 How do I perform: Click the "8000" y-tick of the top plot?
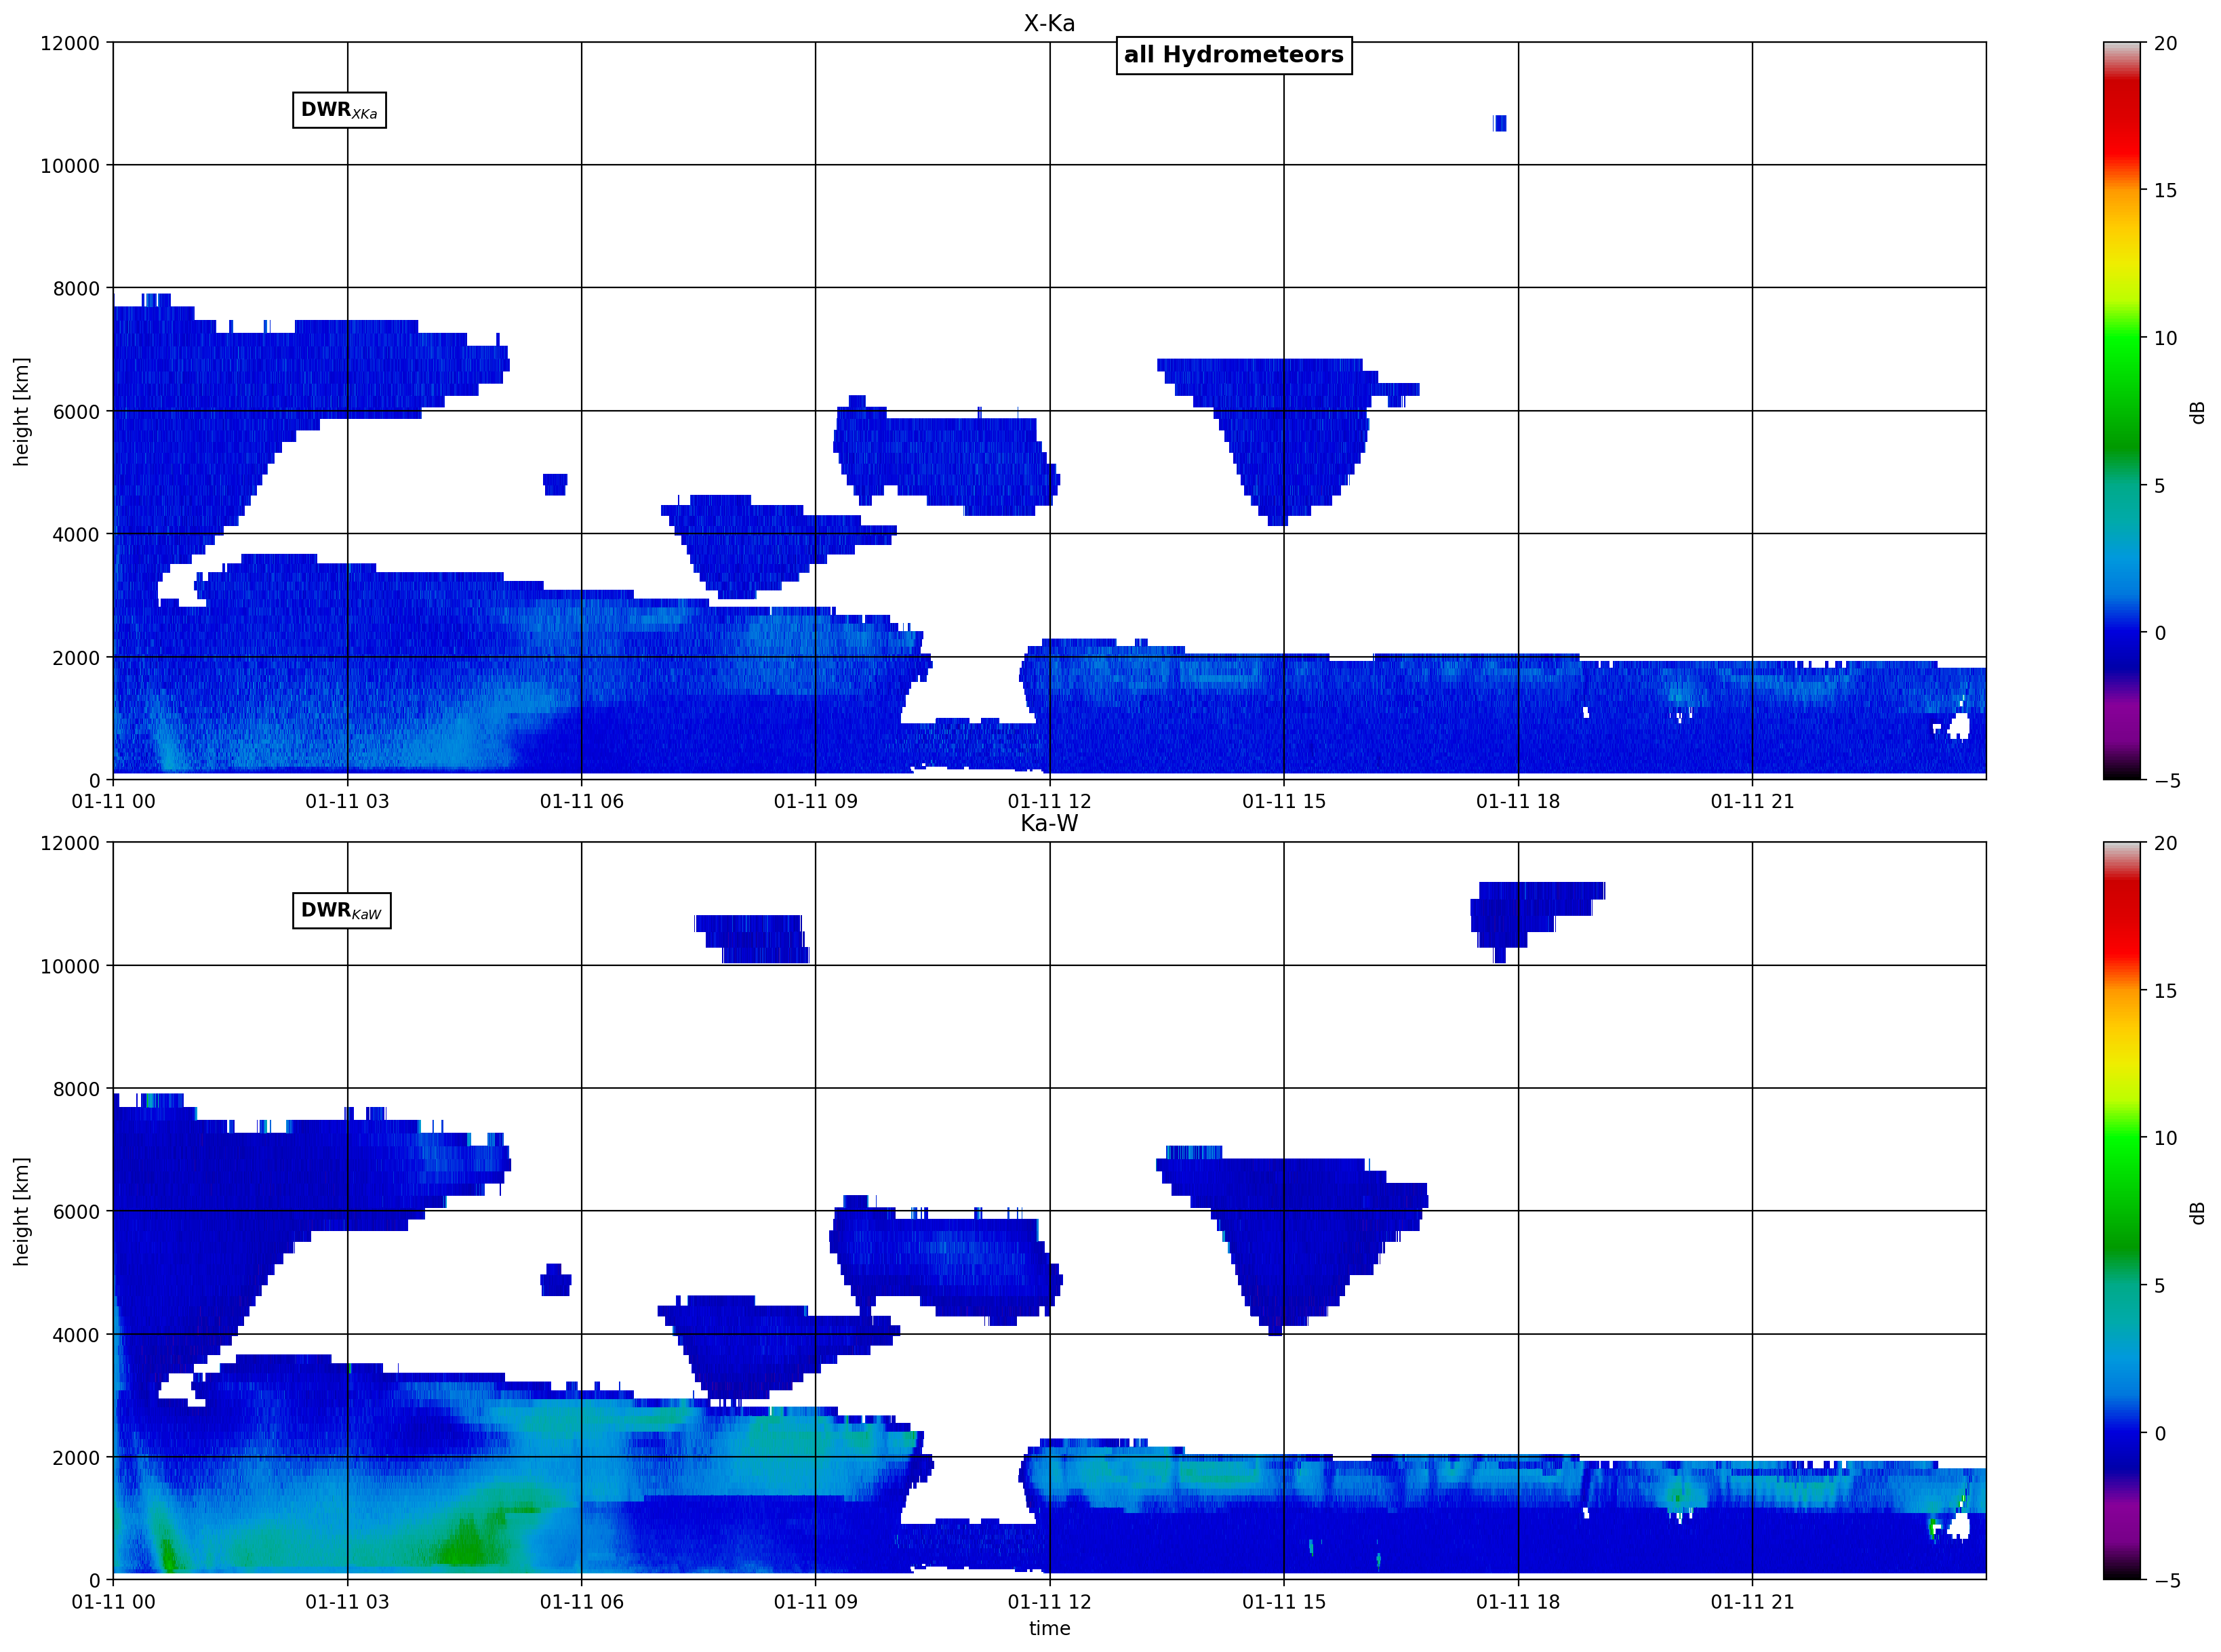[76, 289]
